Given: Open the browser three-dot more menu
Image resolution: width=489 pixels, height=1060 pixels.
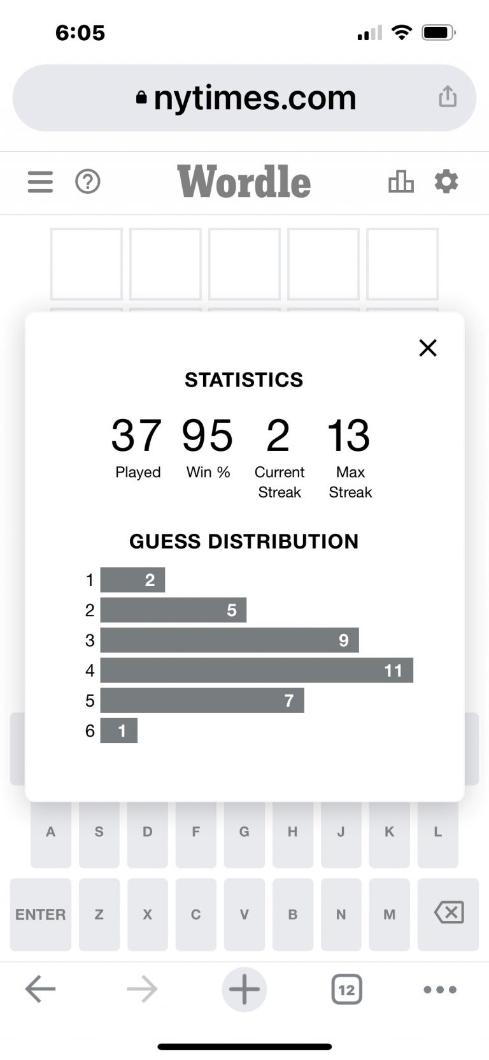Looking at the screenshot, I should pos(440,989).
